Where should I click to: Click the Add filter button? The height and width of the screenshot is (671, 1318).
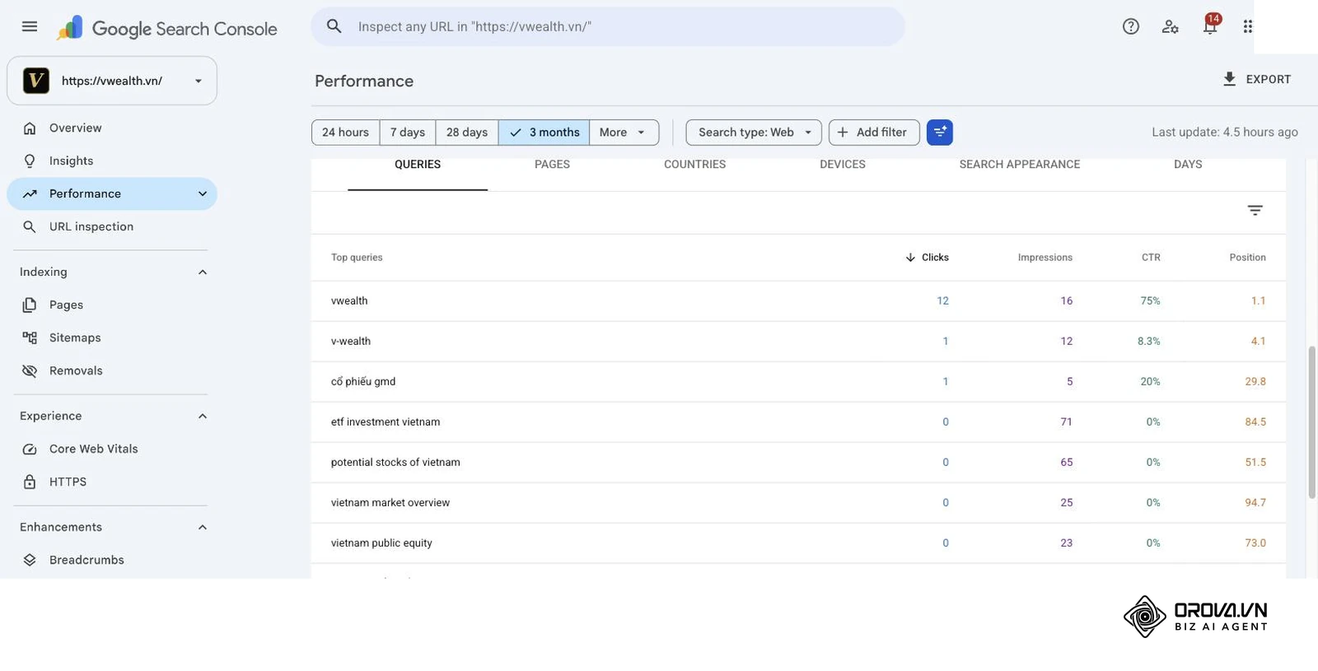pyautogui.click(x=874, y=133)
